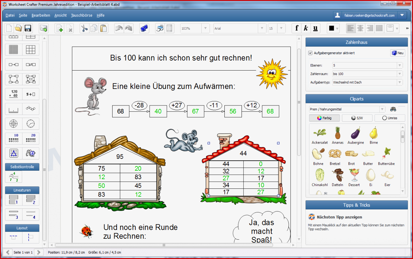Uncheck Aufgabengenerator aktiviert checkbox

click(310, 53)
